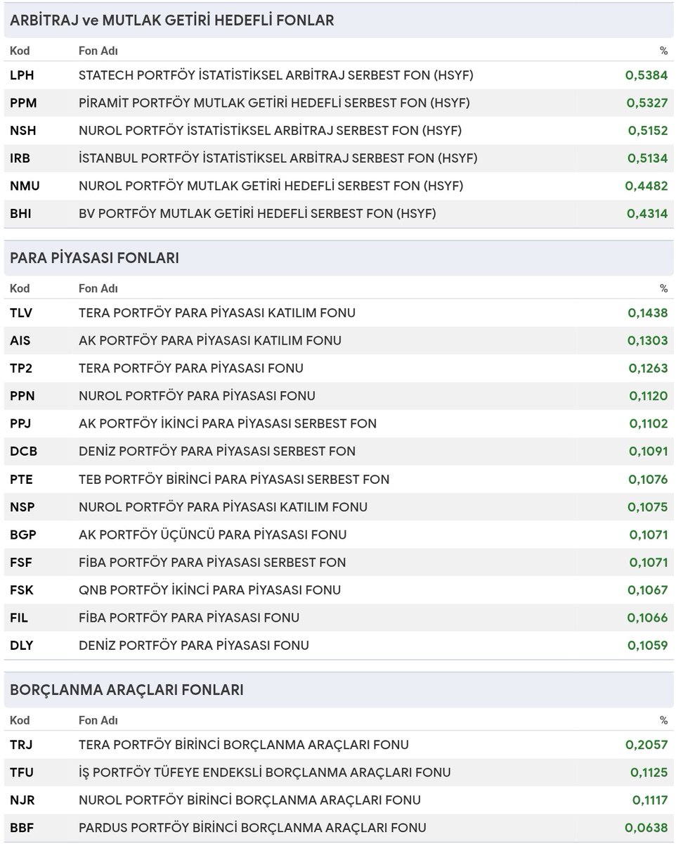Open FİBA PORTFÖY PARA PİYASASI FONU
676x844 pixels.
pyautogui.click(x=189, y=618)
